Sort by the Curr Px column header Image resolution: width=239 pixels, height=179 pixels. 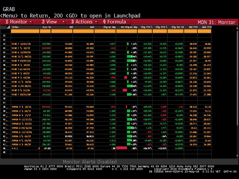pyautogui.click(x=47, y=27)
